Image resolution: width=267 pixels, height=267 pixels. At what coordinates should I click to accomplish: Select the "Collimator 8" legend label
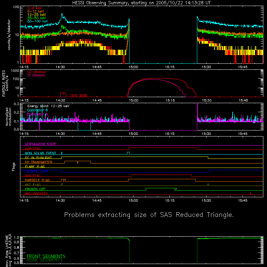tap(37, 110)
